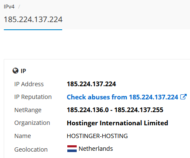Click Hostinger International Limited organization text
This screenshot has height=158, width=190.
(x=118, y=123)
